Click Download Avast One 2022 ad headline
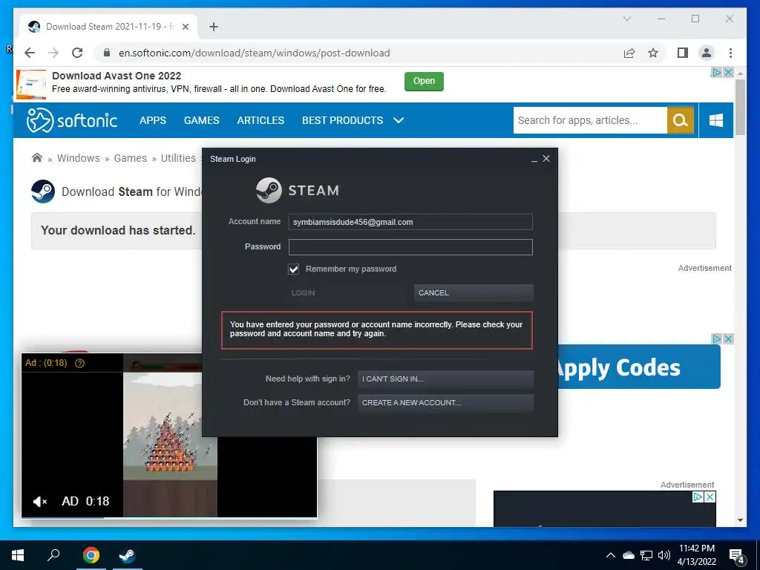760x570 pixels. point(117,76)
